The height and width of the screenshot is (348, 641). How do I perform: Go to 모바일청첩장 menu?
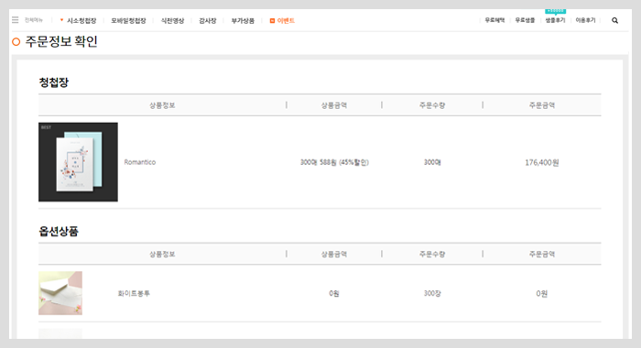[x=128, y=20]
